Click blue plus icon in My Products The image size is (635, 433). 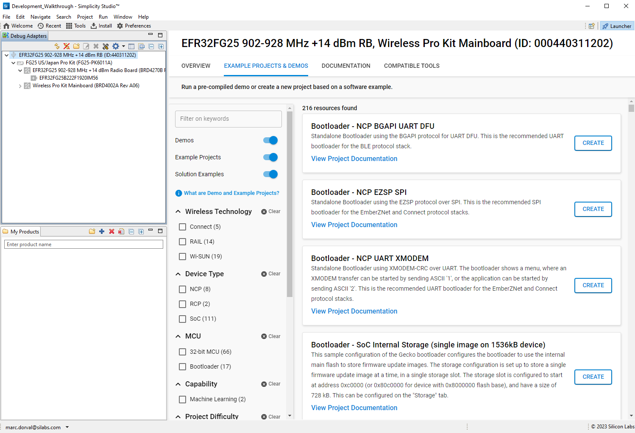point(102,231)
